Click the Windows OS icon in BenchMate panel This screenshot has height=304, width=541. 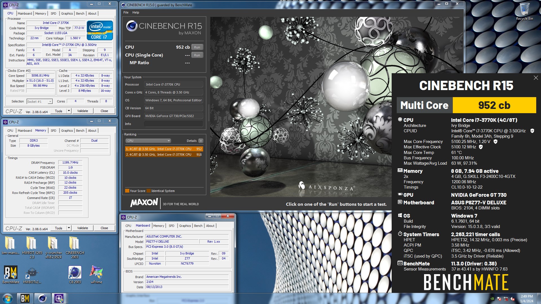click(x=400, y=215)
